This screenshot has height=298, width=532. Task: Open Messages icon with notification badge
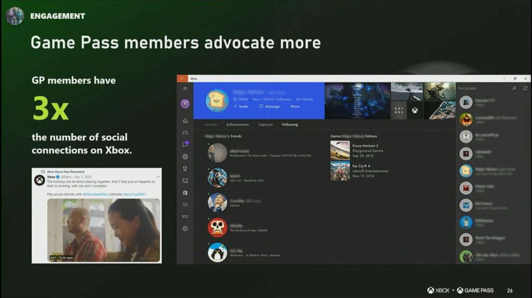coord(185,145)
